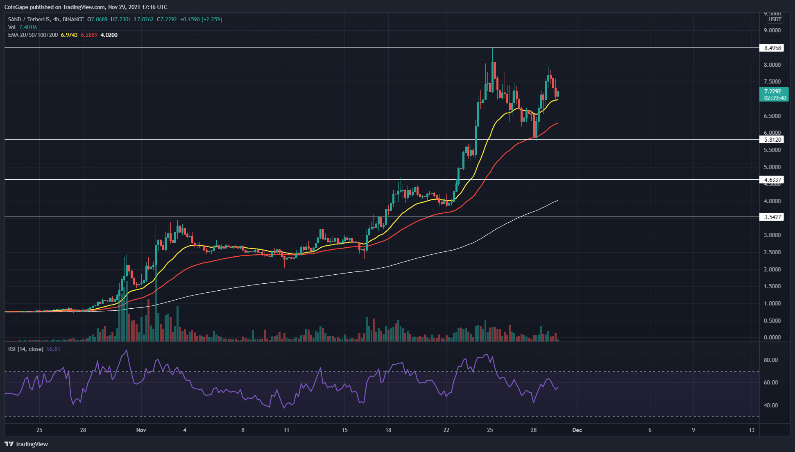Image resolution: width=795 pixels, height=452 pixels.
Task: Click the 'Nov' date label on time axis
Action: [141, 430]
